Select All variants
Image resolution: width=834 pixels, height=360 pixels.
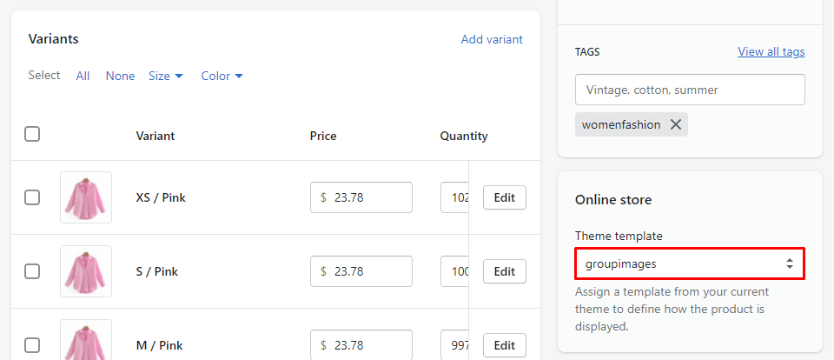pos(83,76)
